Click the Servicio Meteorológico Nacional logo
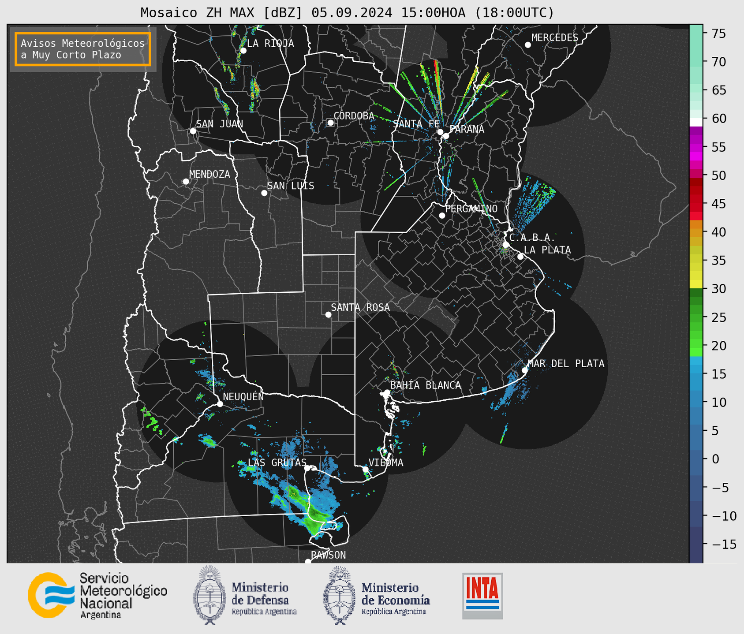 coord(97,595)
